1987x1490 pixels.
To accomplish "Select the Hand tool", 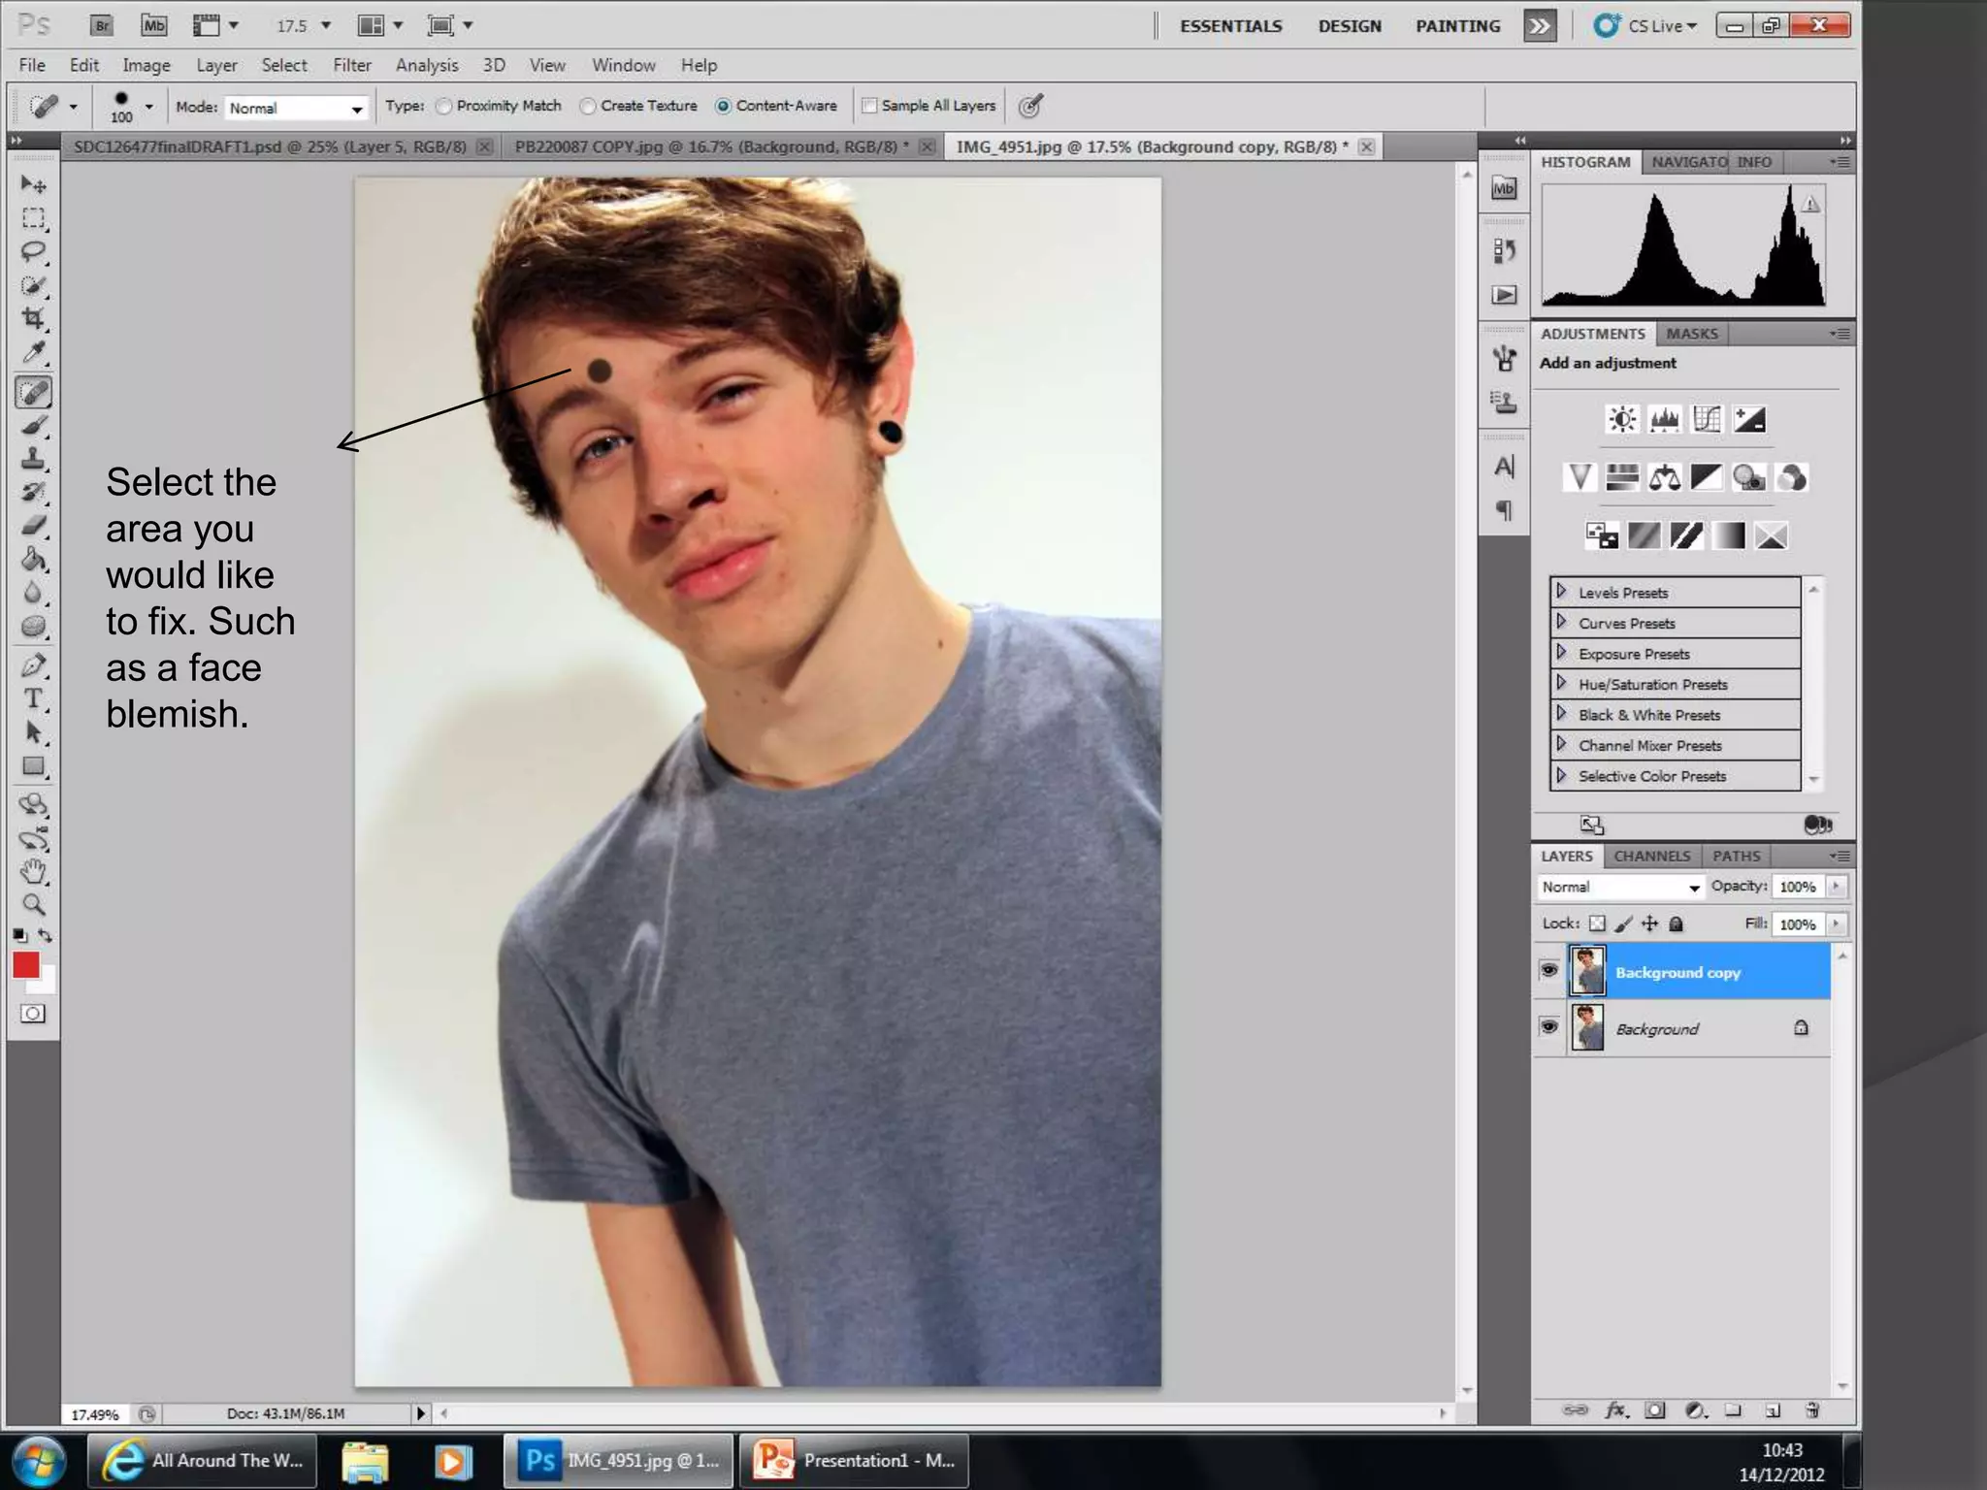I will pos(33,870).
